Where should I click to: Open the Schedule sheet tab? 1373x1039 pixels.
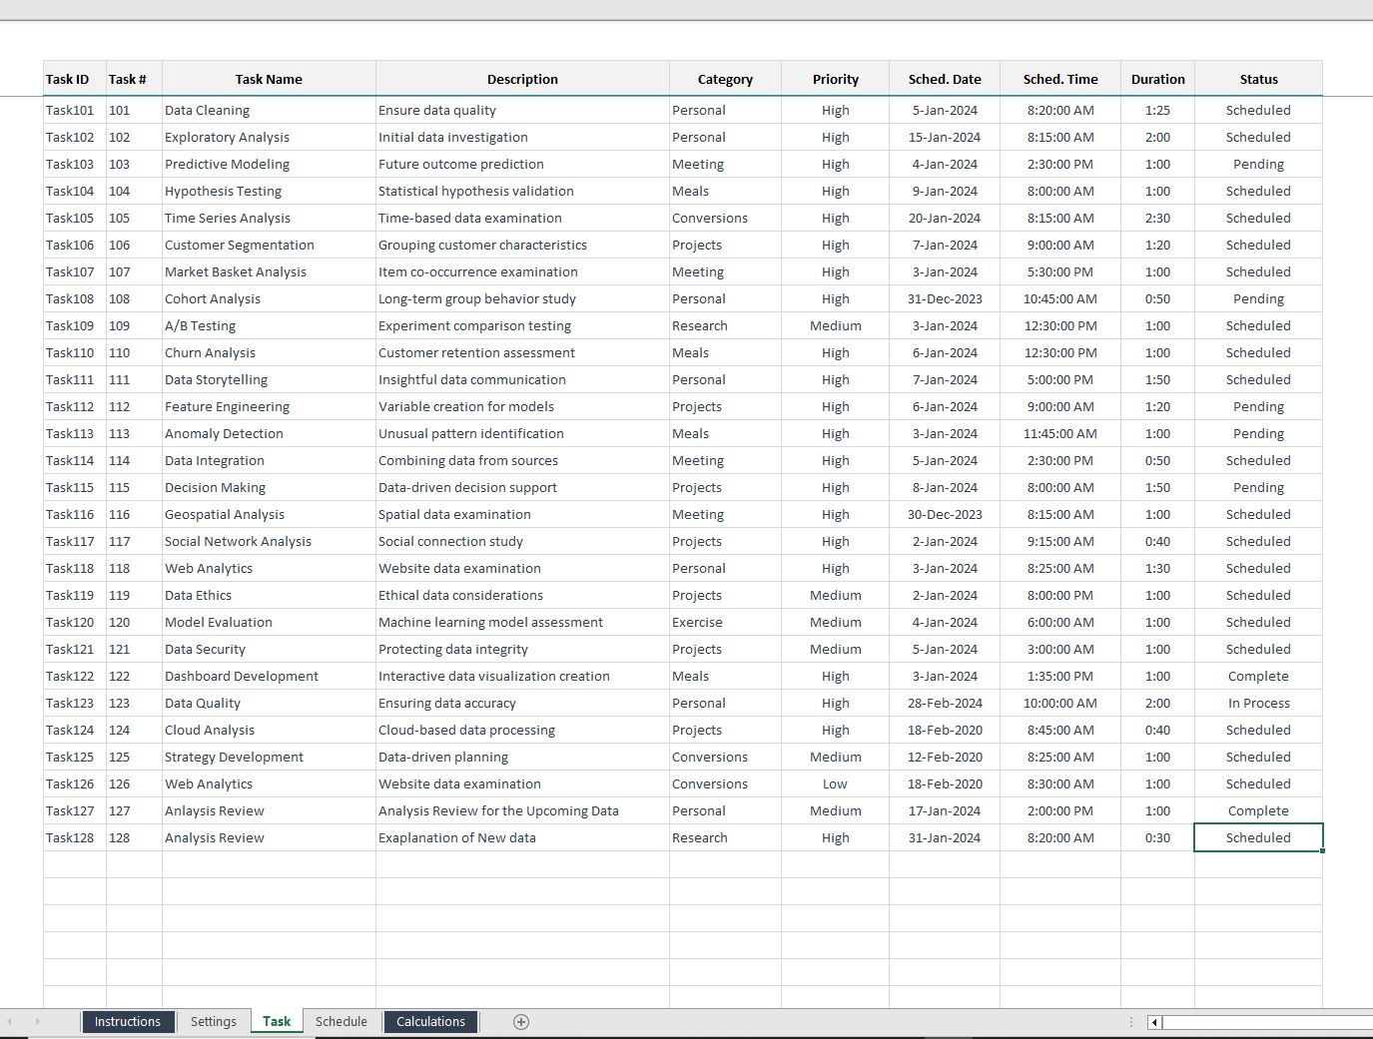coord(342,1021)
